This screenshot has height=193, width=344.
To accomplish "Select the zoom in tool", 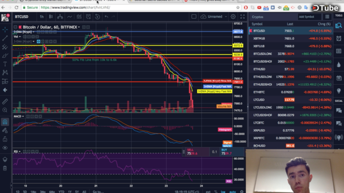I will [x=5, y=110].
